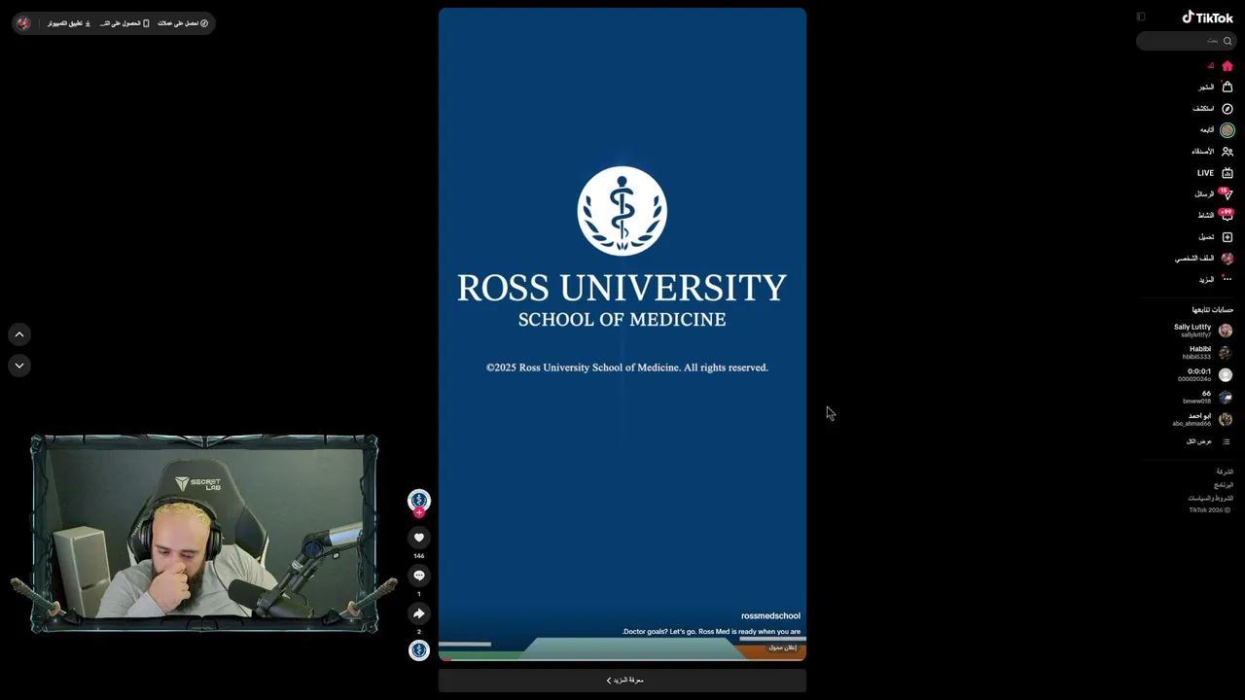Like the video with the heart icon
The width and height of the screenshot is (1245, 700).
(419, 538)
